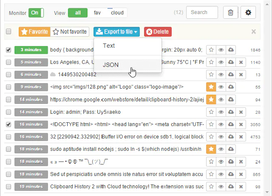Switch view to the fav tab

[x=97, y=13]
